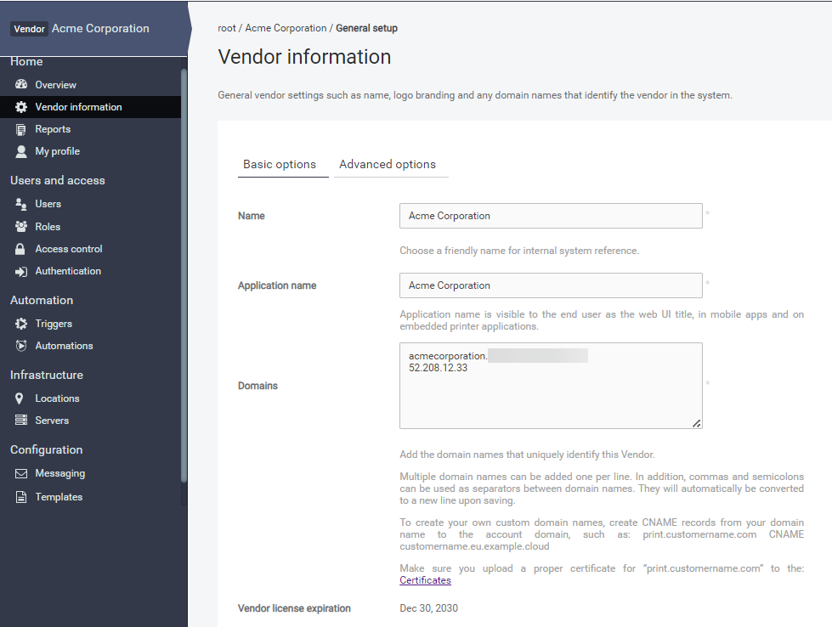
Task: Click the Acme Corporation breadcrumb link
Action: click(286, 28)
